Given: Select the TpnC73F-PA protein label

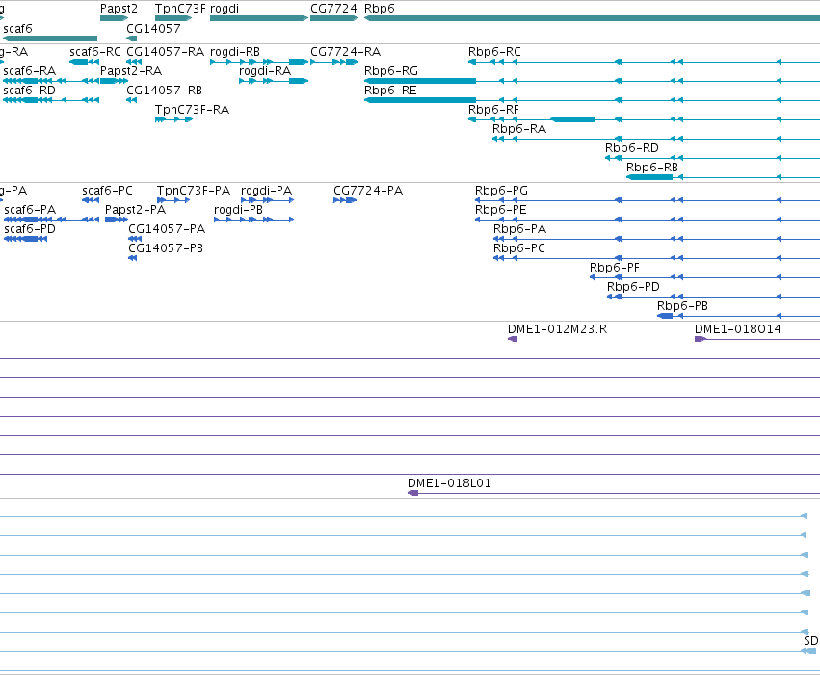Looking at the screenshot, I should 194,191.
